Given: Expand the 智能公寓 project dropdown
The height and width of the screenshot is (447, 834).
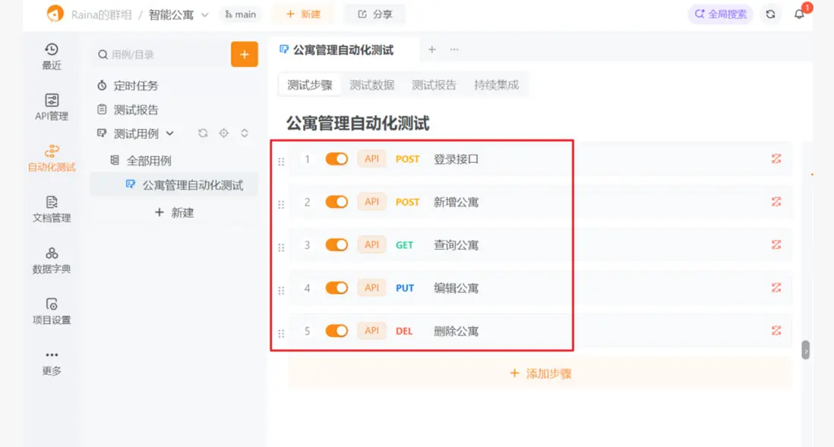Looking at the screenshot, I should (x=205, y=15).
